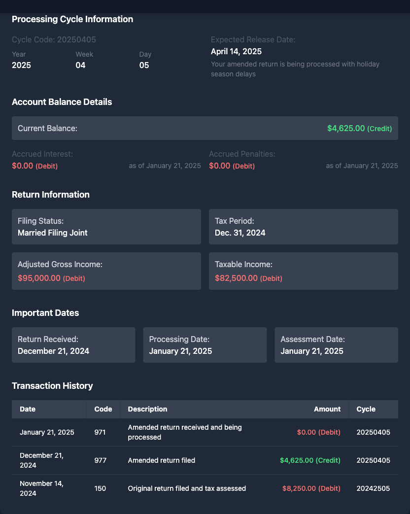This screenshot has height=514, width=410.
Task: Select the Original return filed transaction
Action: click(187, 488)
